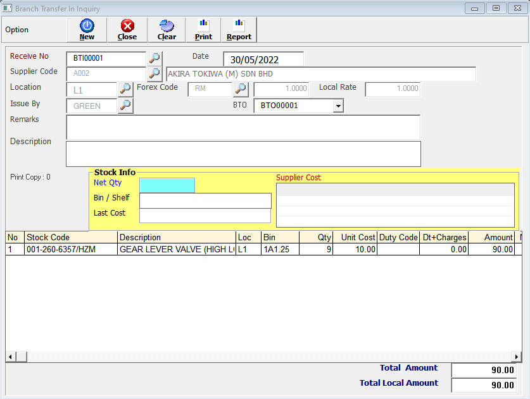Click into the Description text box

tap(243, 154)
